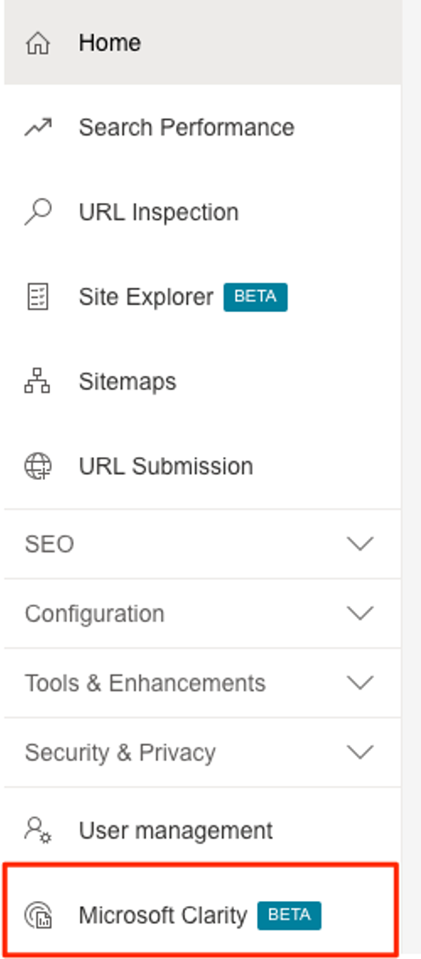421x959 pixels.
Task: Click the Search Performance trend arrow icon
Action: click(x=37, y=127)
